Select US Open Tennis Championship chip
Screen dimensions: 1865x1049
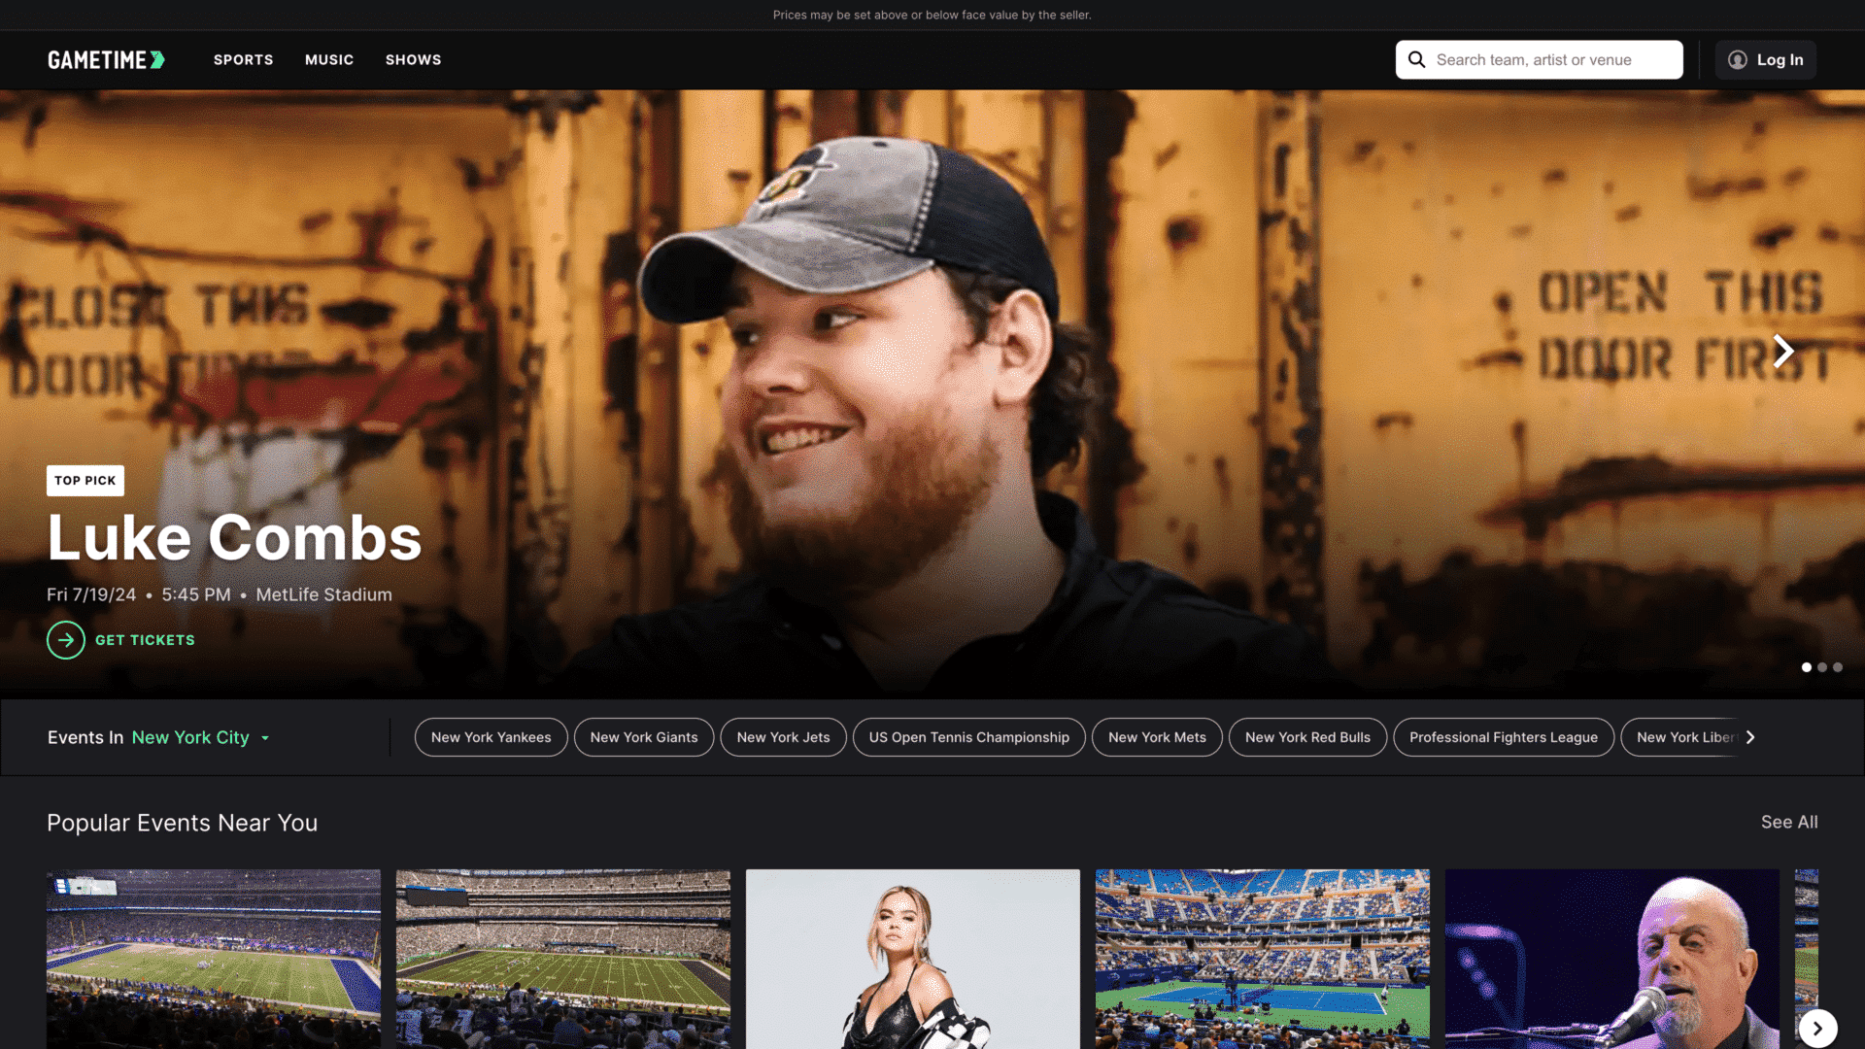tap(969, 737)
